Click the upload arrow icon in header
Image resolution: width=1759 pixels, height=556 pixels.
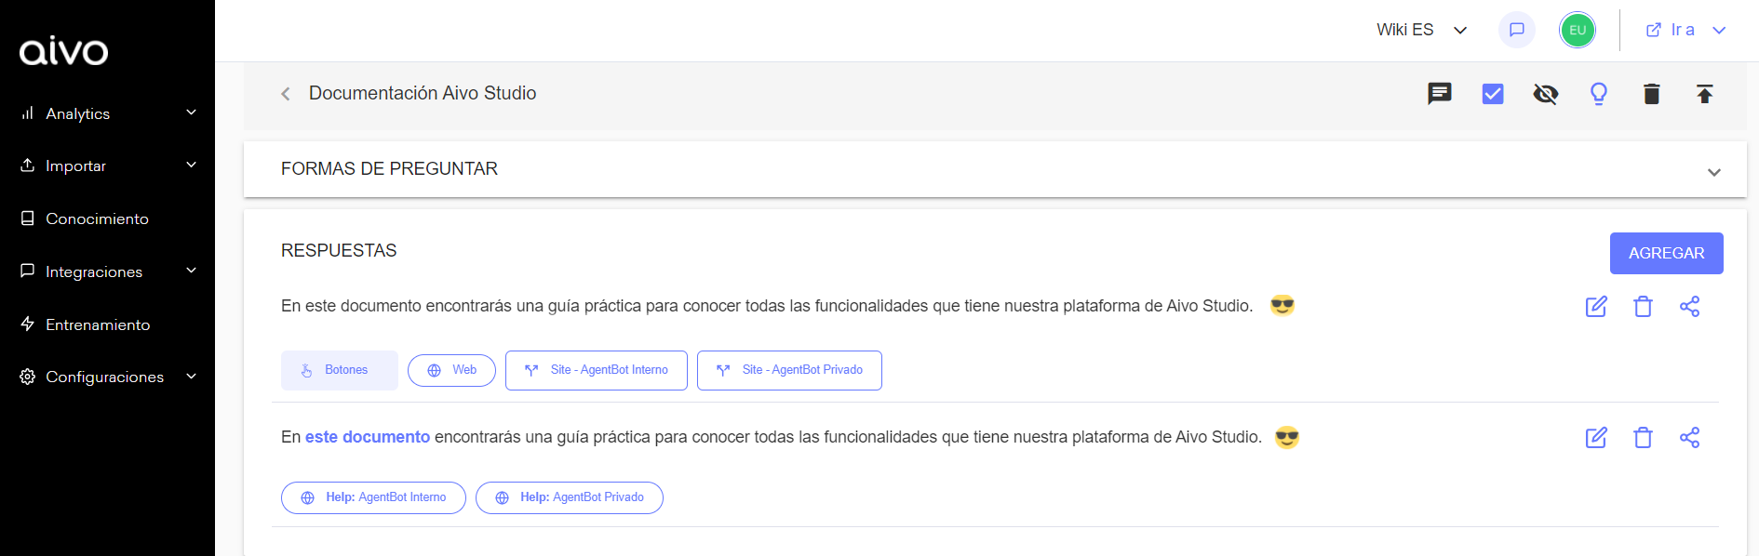click(x=1705, y=94)
